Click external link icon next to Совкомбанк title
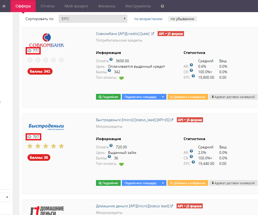 coord(153,34)
